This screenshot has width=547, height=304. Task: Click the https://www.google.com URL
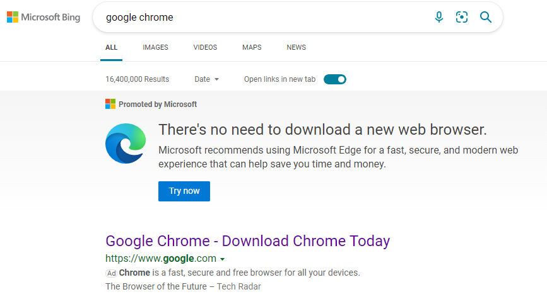161,259
